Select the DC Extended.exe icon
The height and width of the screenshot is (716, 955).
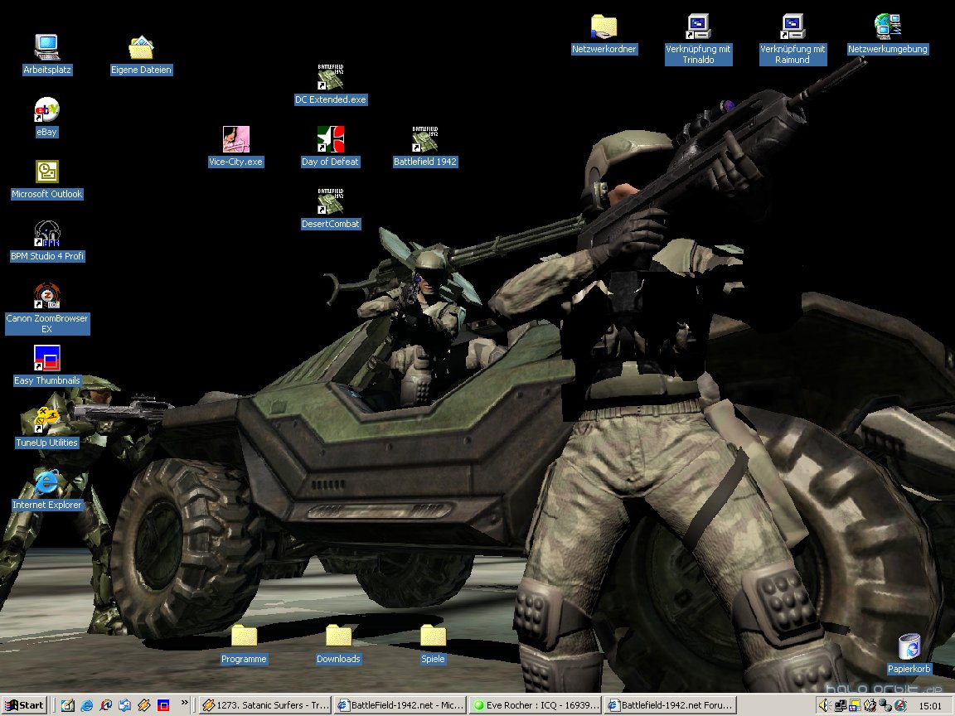(331, 85)
